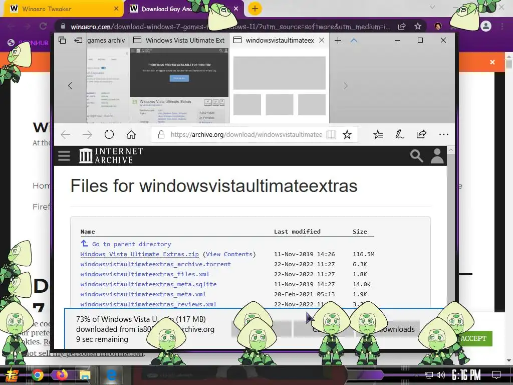This screenshot has width=513, height=385.
Task: Open windowsvistaultimateextras_reviews.xml
Action: pyautogui.click(x=148, y=304)
